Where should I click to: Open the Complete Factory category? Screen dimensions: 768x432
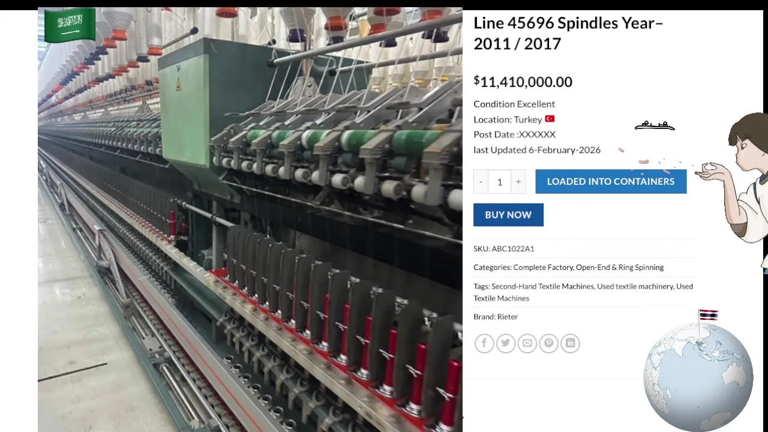click(543, 268)
